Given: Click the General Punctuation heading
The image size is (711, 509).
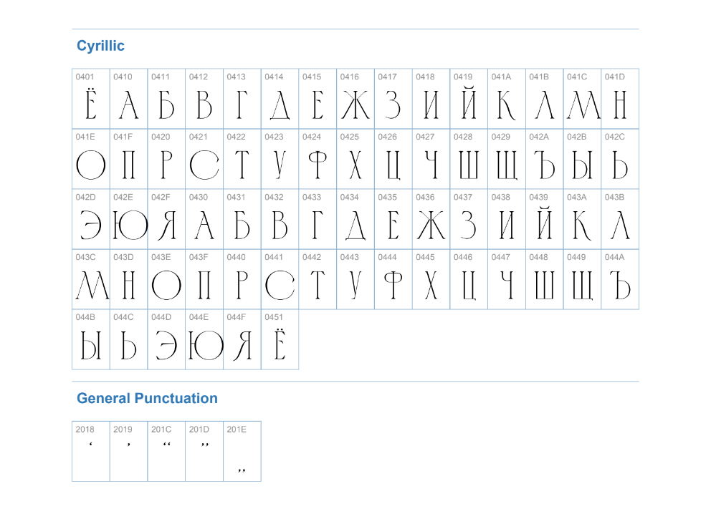Looking at the screenshot, I should (x=147, y=398).
